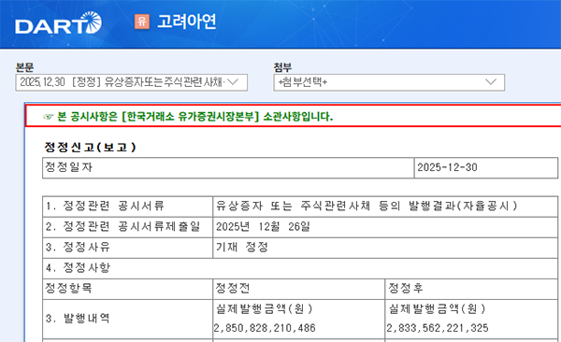The width and height of the screenshot is (561, 342).
Task: Click the 정정후 column header
Action: tap(471, 289)
